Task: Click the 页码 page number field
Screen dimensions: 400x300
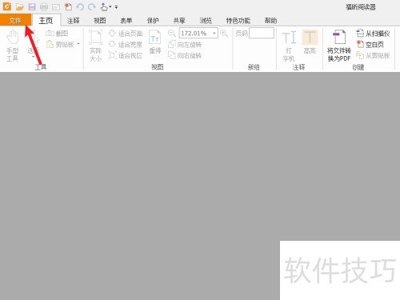Action: click(262, 33)
